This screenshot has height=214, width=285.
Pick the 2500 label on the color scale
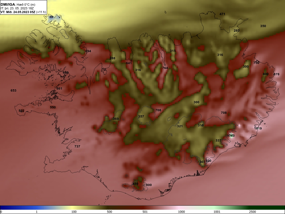253,212
